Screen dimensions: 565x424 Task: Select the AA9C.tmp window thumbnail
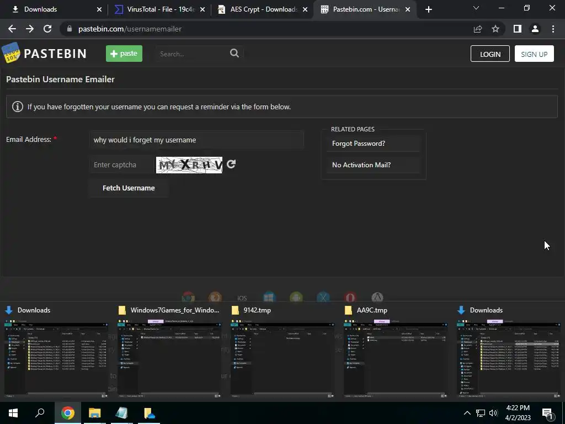(395, 353)
